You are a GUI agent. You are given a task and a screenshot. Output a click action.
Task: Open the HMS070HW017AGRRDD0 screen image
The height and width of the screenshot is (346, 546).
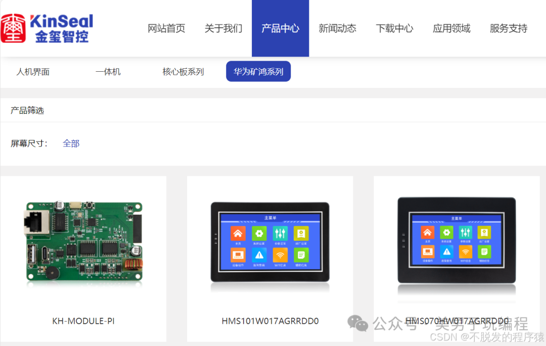click(x=457, y=240)
